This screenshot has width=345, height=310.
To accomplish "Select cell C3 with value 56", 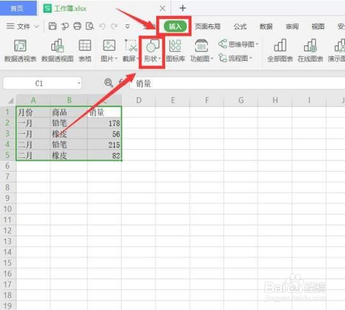I will coord(105,134).
